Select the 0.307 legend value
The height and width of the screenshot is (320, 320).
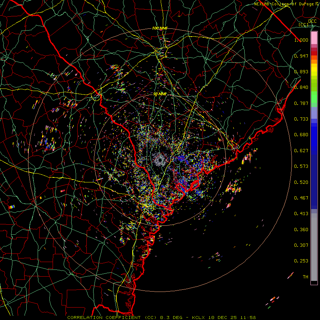point(301,245)
